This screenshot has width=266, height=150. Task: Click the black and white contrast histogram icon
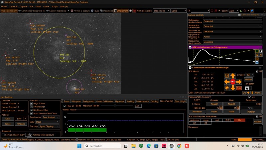[261, 51]
